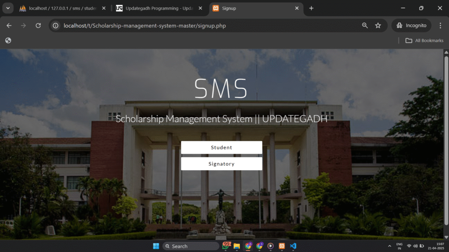
Task: Close the Signup tab
Action: pos(297,8)
